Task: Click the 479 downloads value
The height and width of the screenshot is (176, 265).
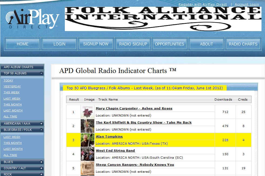Action: [x=225, y=126]
